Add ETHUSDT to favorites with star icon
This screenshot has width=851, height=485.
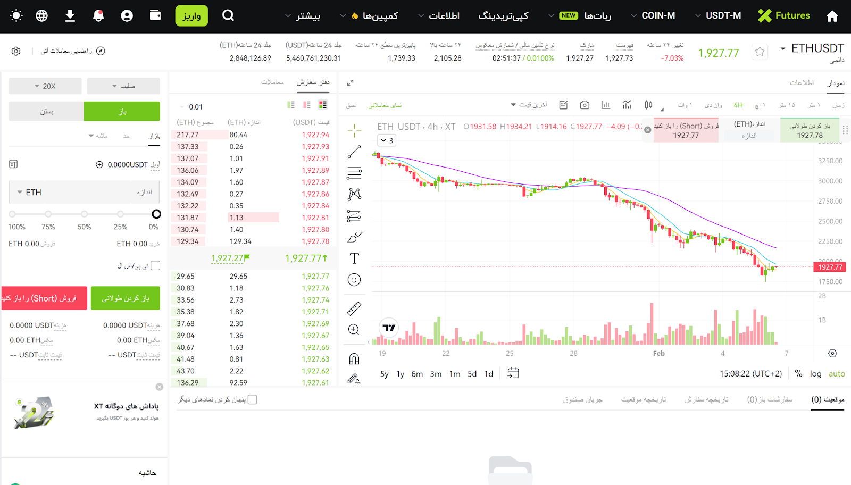point(760,52)
